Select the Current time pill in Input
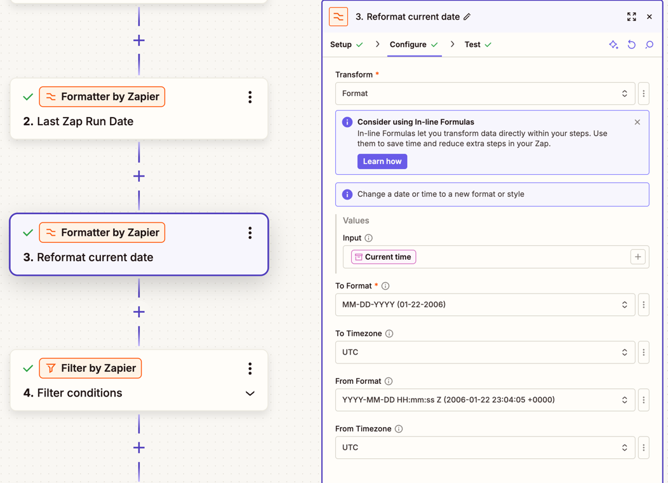 (383, 257)
